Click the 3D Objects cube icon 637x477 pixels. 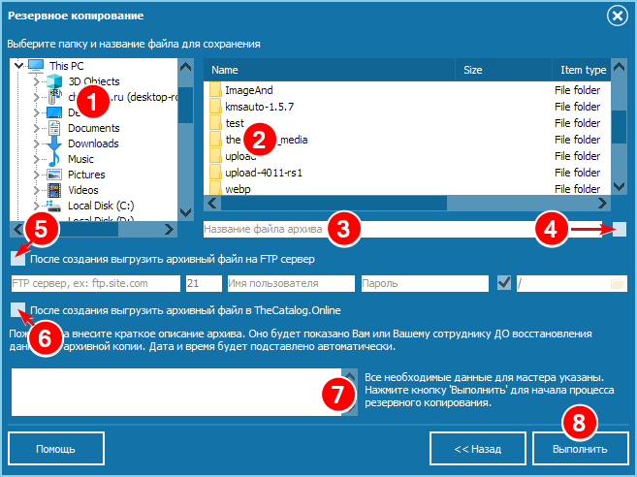pos(54,81)
